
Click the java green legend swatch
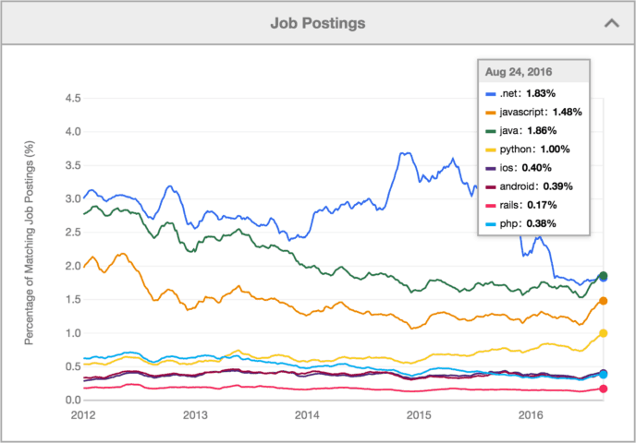[489, 131]
